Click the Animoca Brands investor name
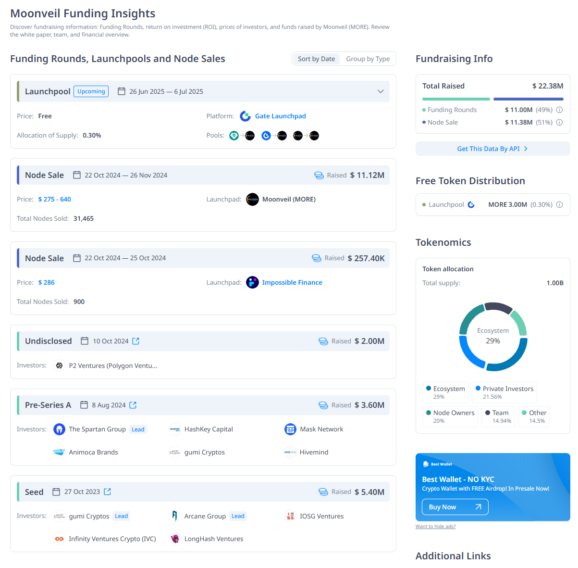The width and height of the screenshot is (578, 568). (x=94, y=452)
